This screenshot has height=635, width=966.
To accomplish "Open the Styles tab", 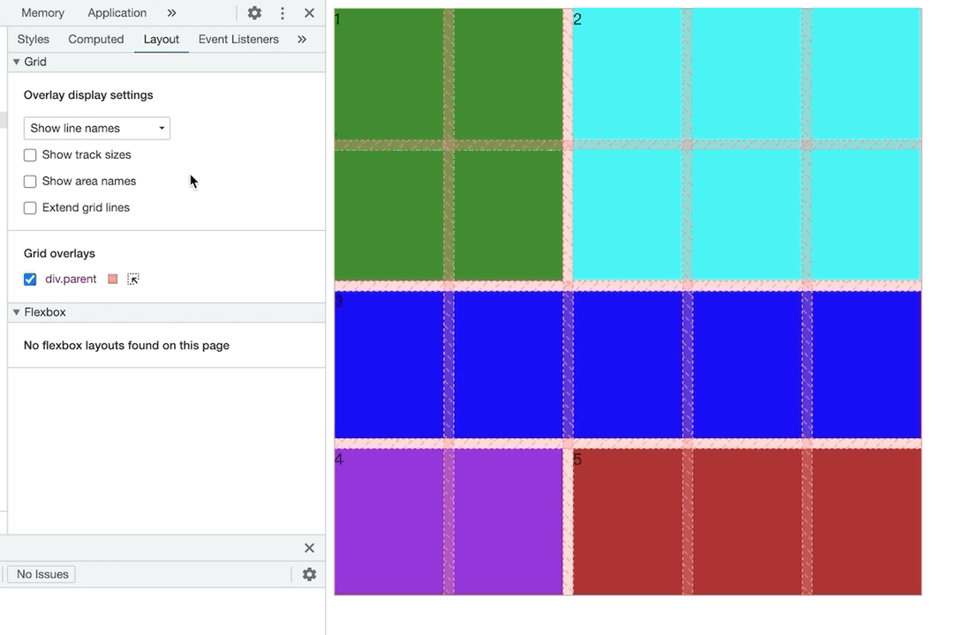I will [34, 40].
